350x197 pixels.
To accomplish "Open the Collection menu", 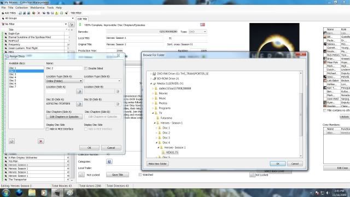I will tap(21, 8).
